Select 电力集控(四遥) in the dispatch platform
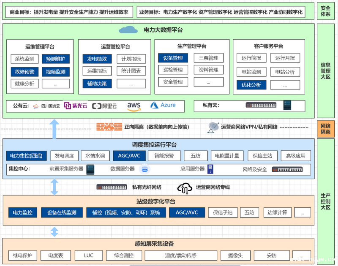Viewport: 338px width, 266px height. point(27,156)
